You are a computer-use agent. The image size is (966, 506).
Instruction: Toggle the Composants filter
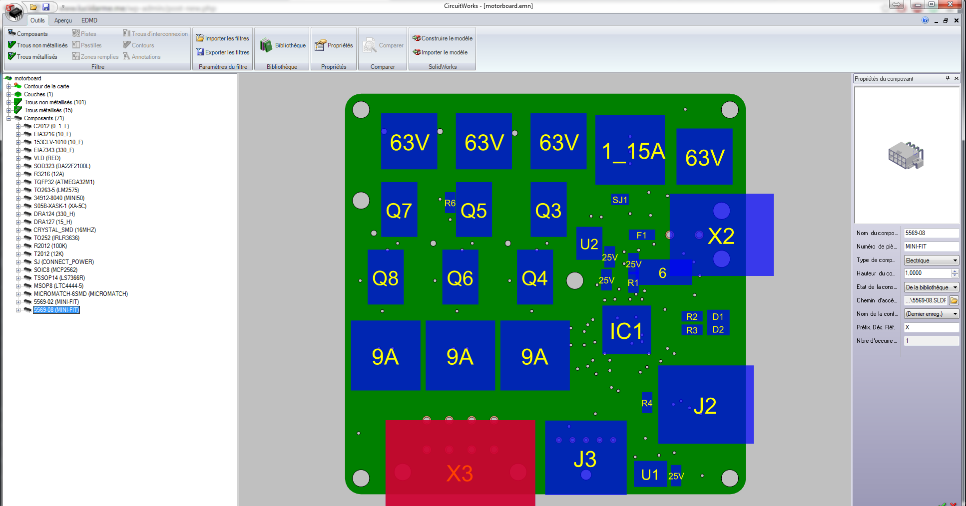coord(28,33)
